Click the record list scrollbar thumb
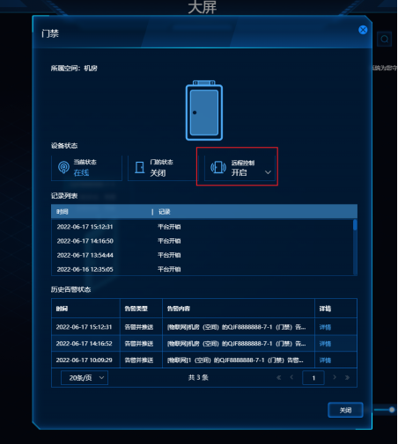 (355, 225)
